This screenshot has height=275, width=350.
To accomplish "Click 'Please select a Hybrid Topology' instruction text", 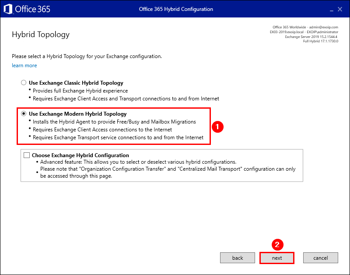I will point(87,56).
